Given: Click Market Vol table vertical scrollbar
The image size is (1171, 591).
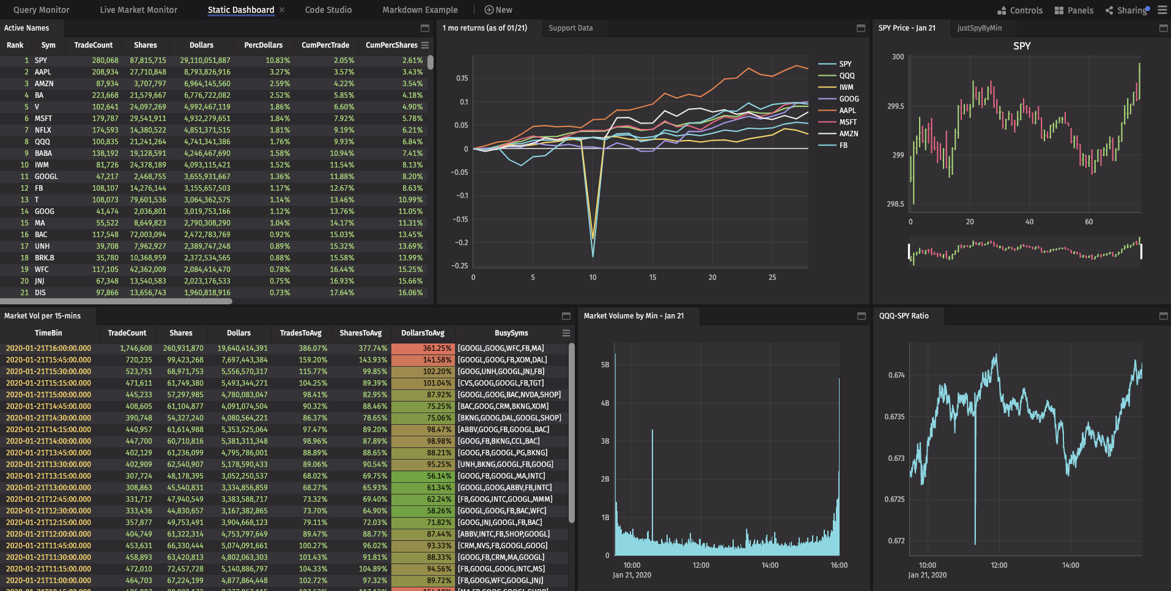Looking at the screenshot, I should 572,433.
